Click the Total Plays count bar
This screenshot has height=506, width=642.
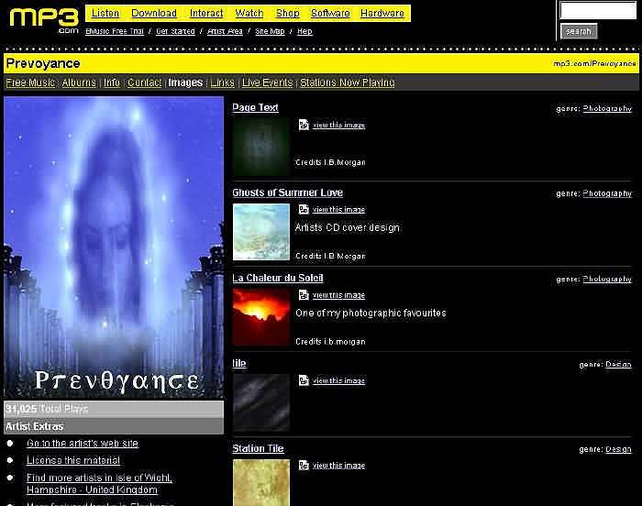(x=114, y=409)
